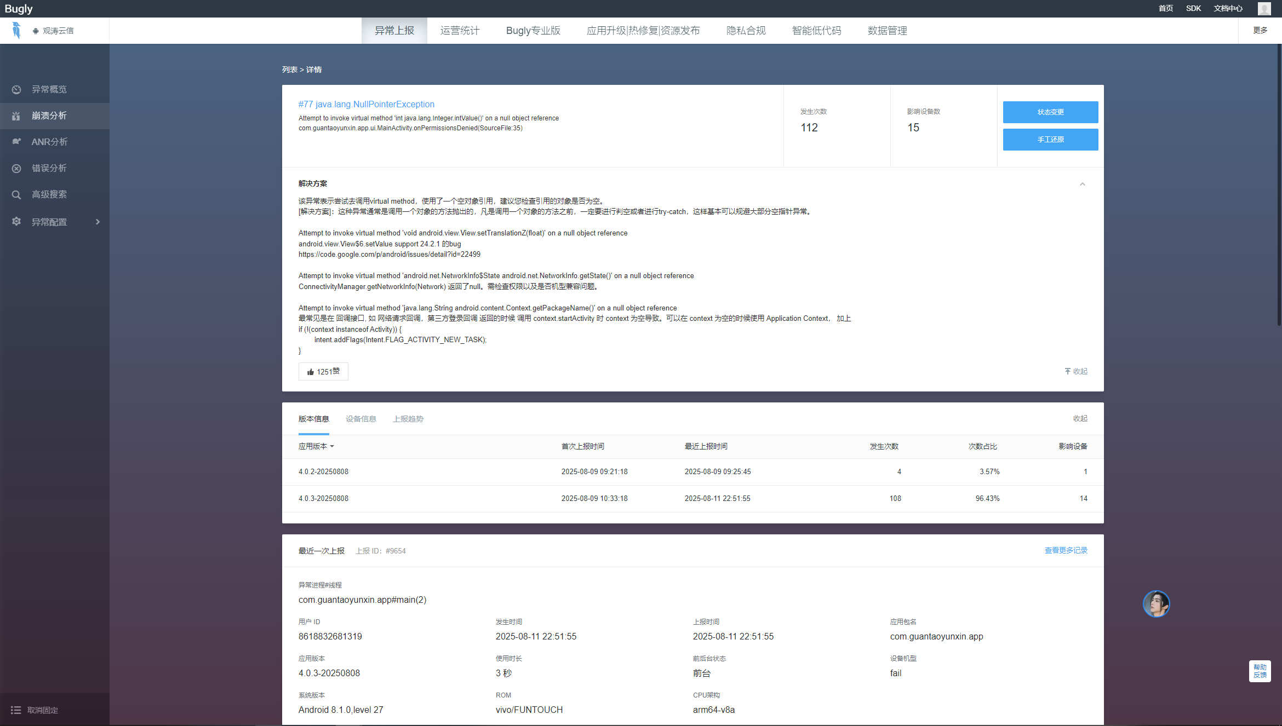Collapse 解决方案 section with chevron

click(x=1082, y=184)
